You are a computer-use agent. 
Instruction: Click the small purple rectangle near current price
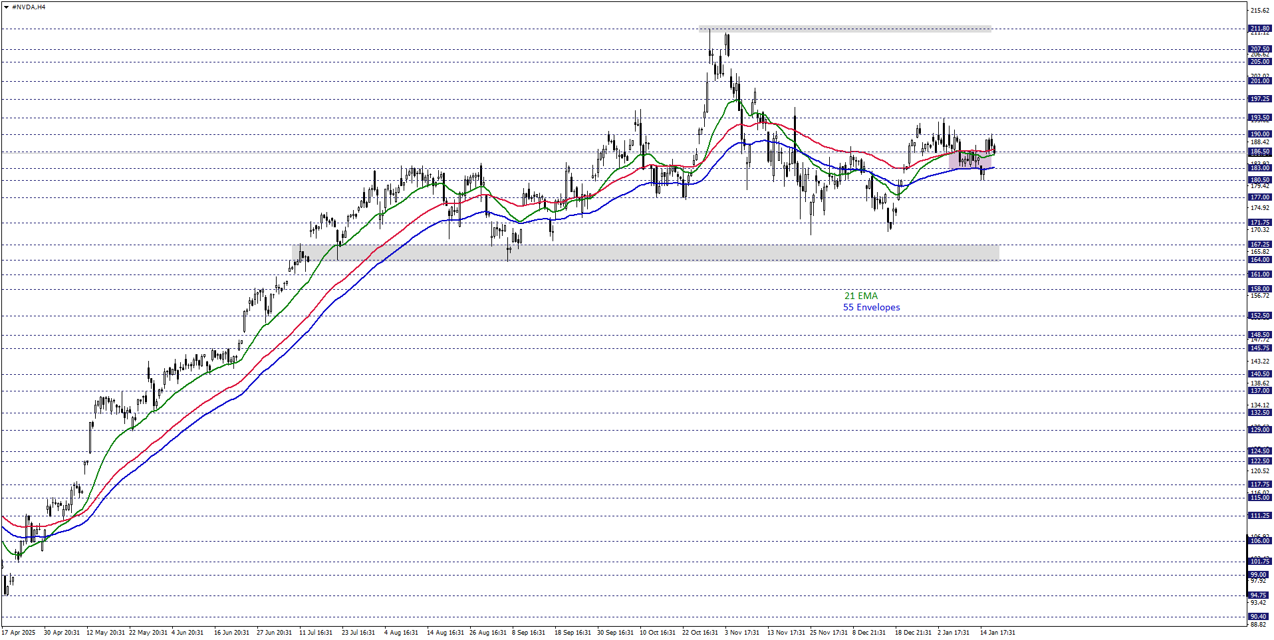[969, 159]
